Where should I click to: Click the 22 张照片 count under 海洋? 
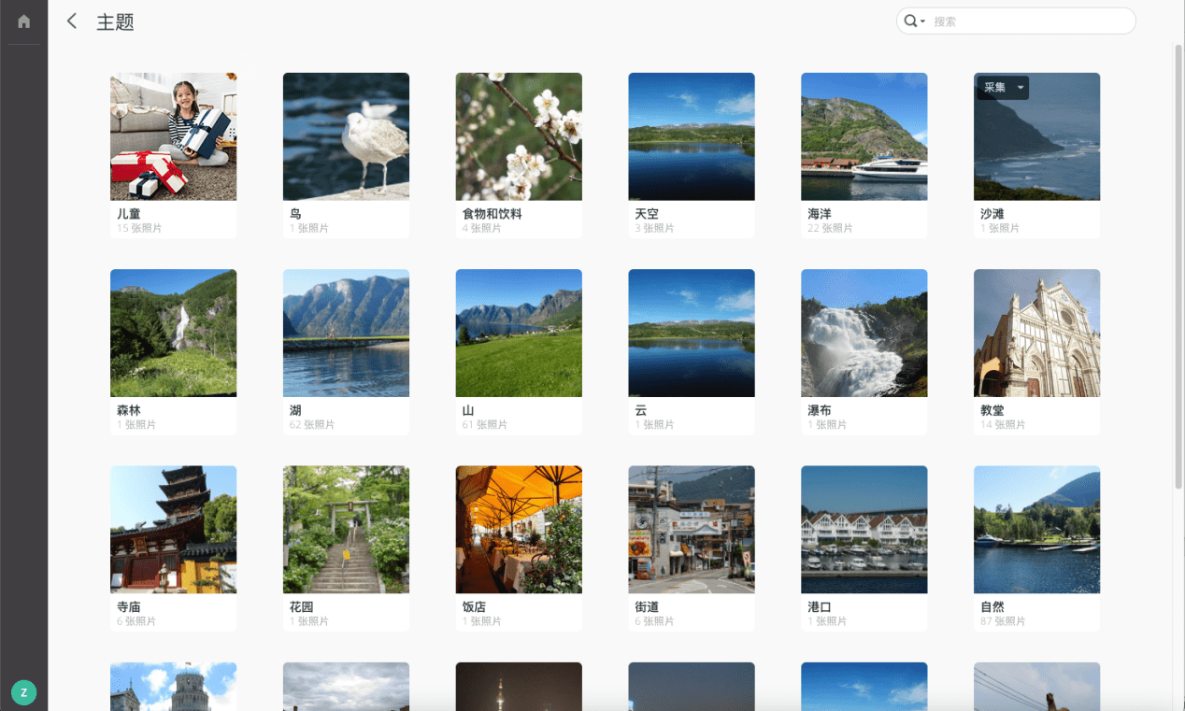(x=830, y=228)
